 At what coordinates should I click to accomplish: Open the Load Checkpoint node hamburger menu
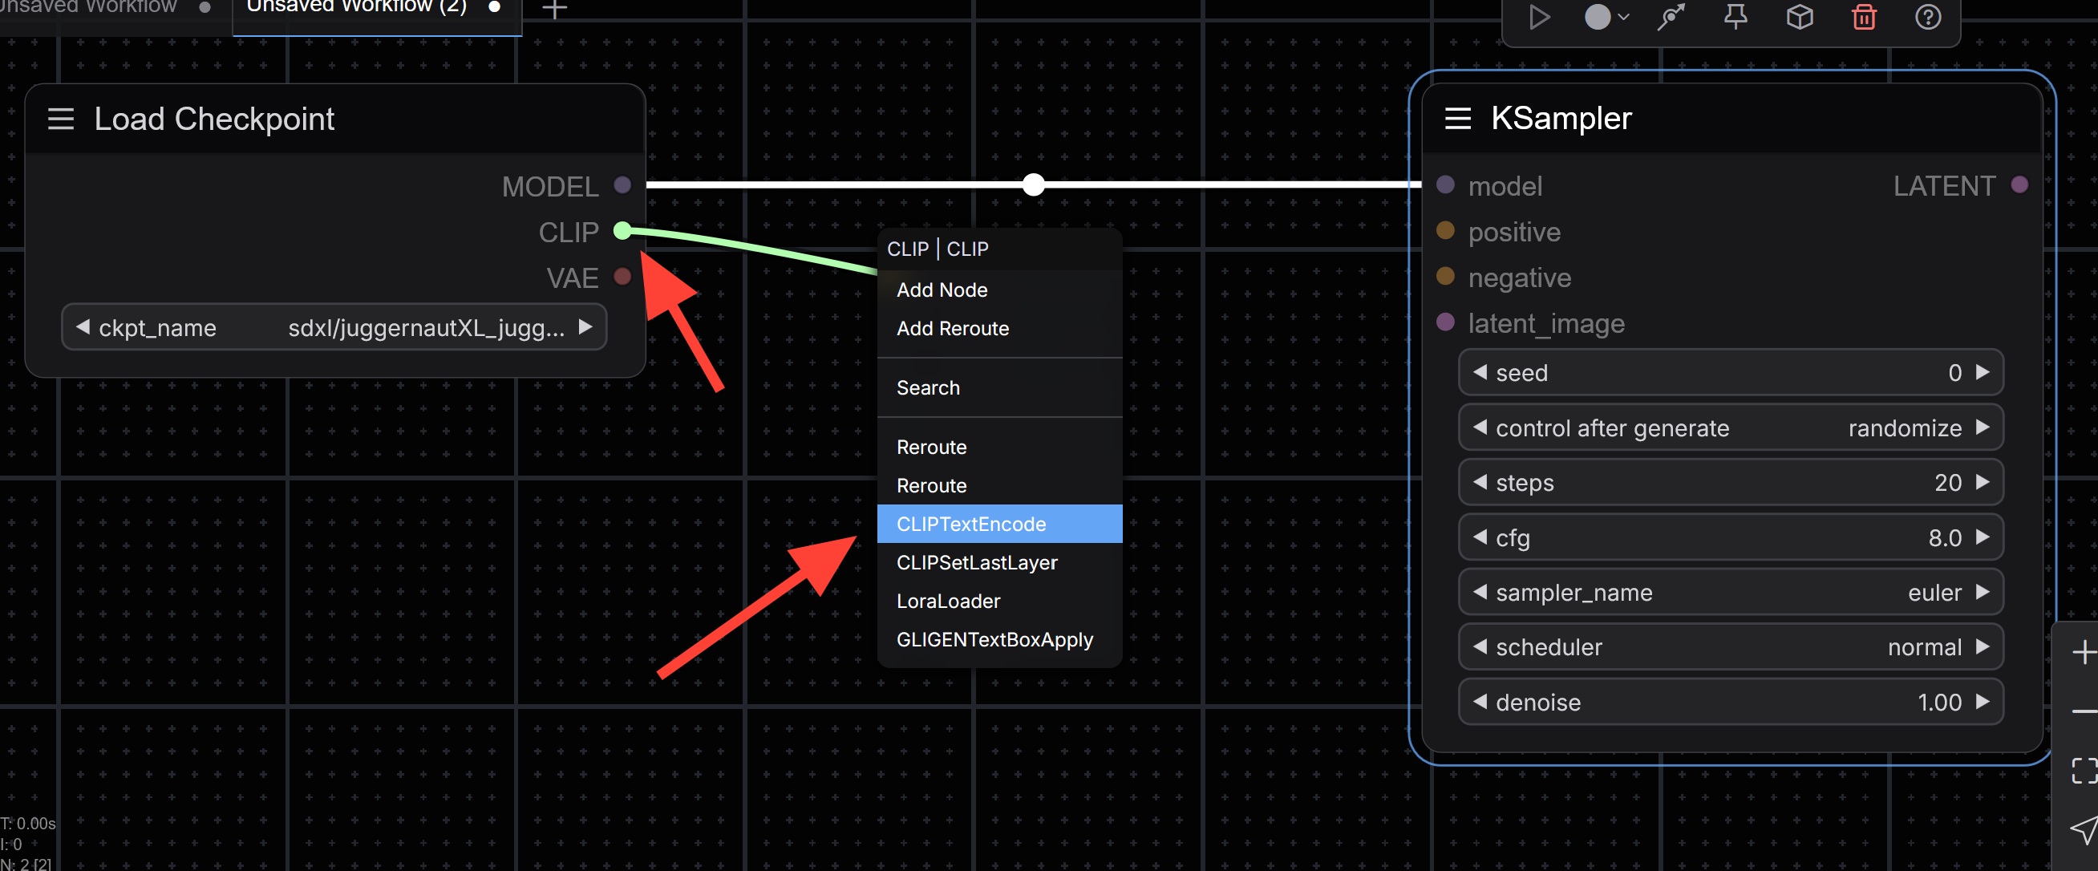click(61, 119)
